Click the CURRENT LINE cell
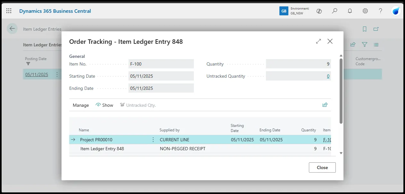405x194 pixels. coord(175,140)
